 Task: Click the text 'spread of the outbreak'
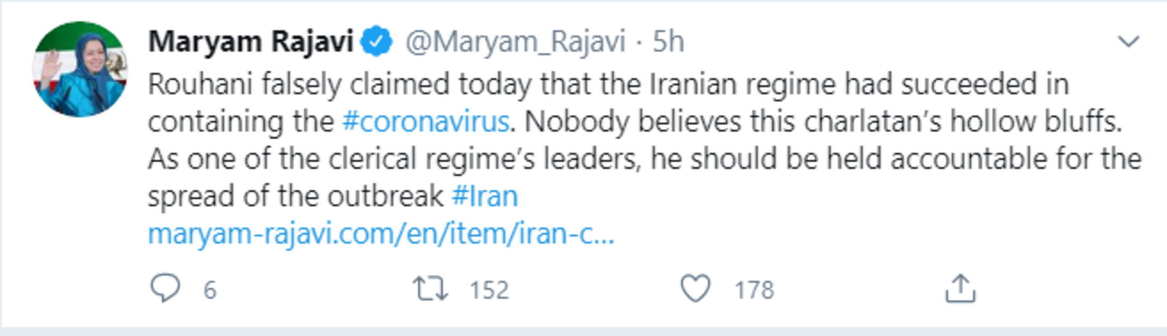click(x=295, y=196)
